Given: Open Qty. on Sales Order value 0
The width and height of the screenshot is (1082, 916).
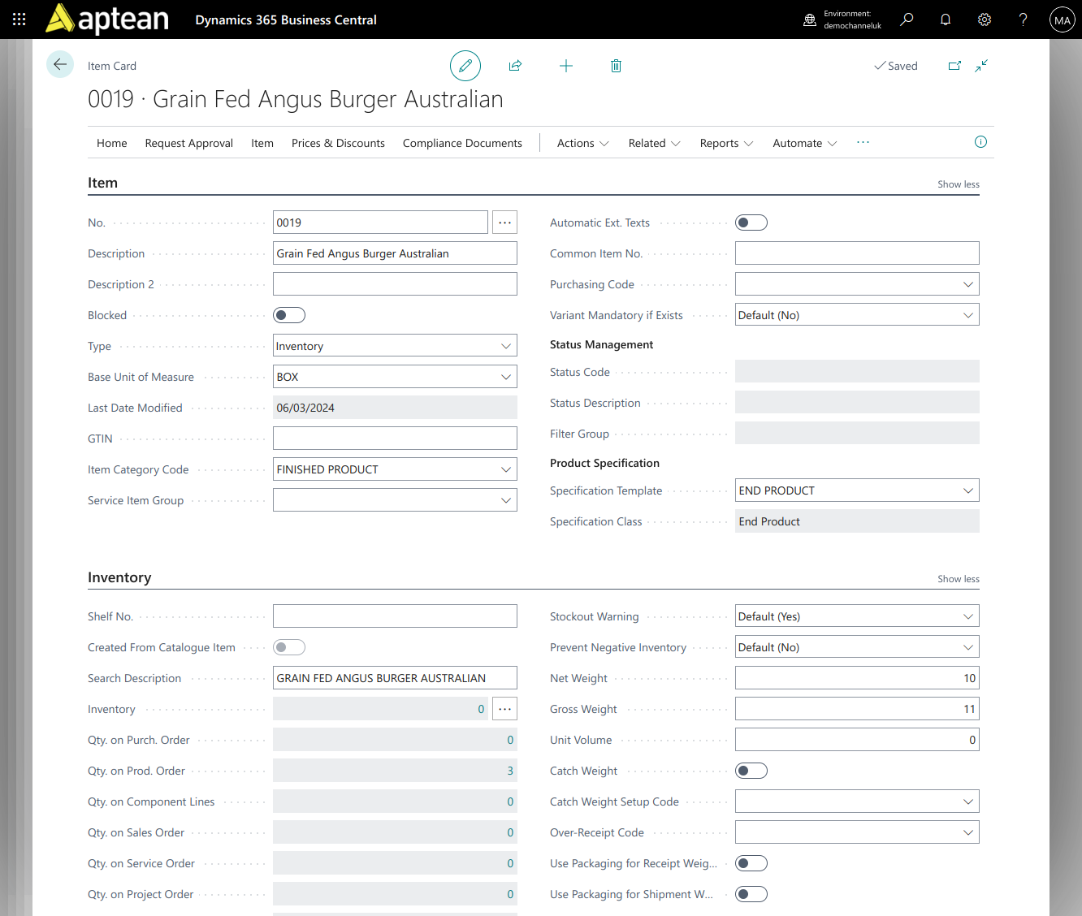Looking at the screenshot, I should pos(510,832).
